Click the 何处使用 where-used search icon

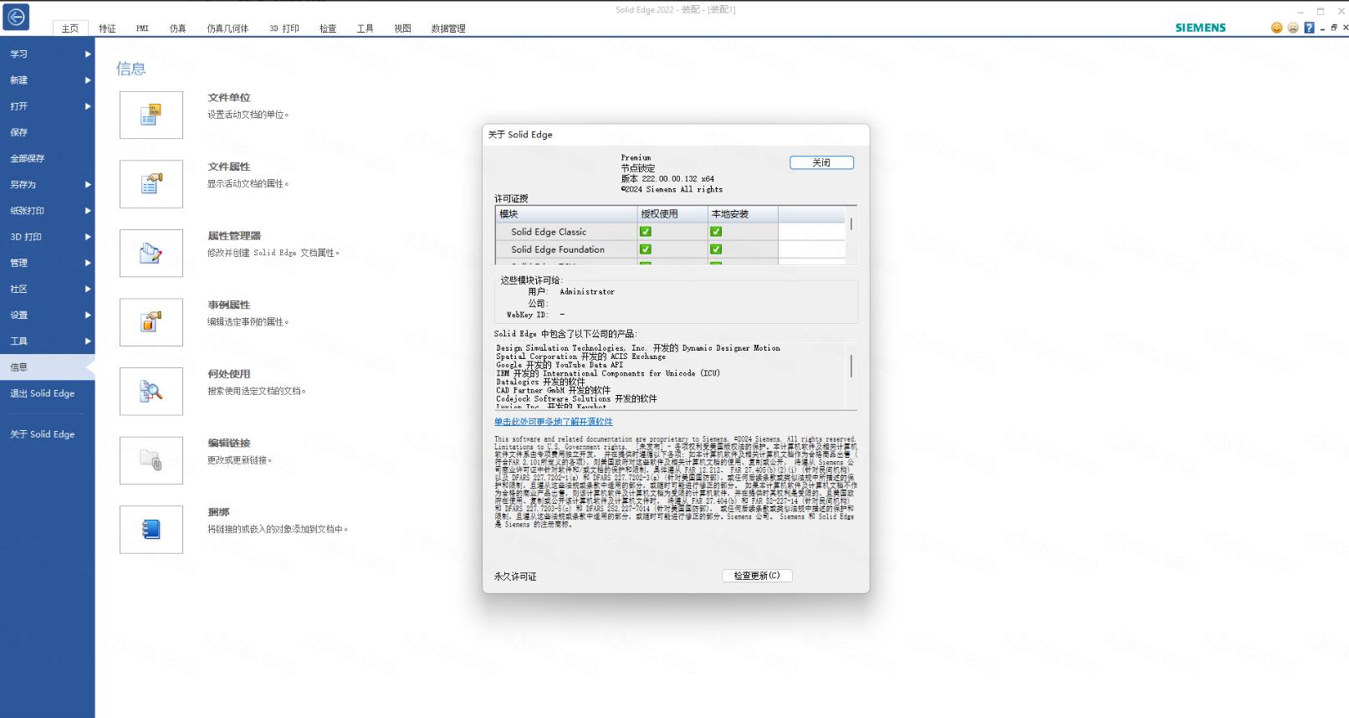[151, 391]
